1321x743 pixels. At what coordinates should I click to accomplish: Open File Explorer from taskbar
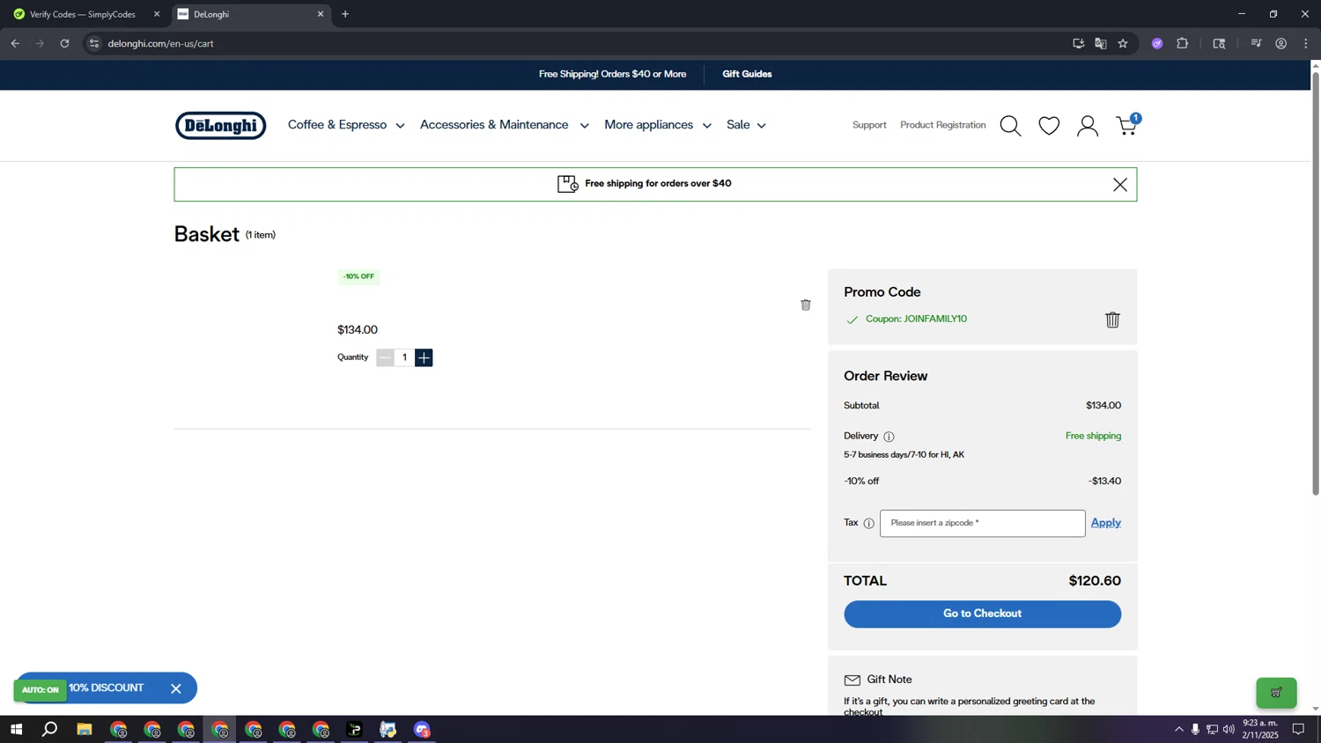tap(85, 729)
